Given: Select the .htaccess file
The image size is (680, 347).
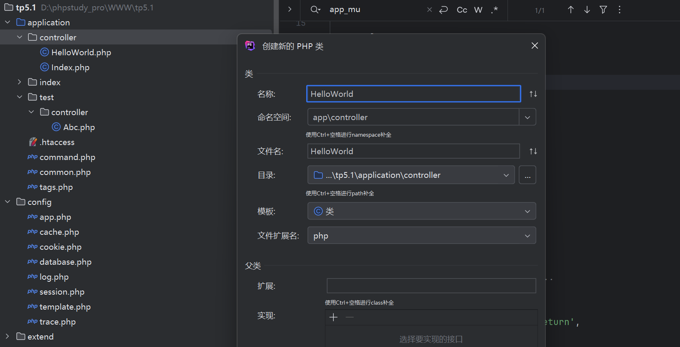Looking at the screenshot, I should point(57,142).
